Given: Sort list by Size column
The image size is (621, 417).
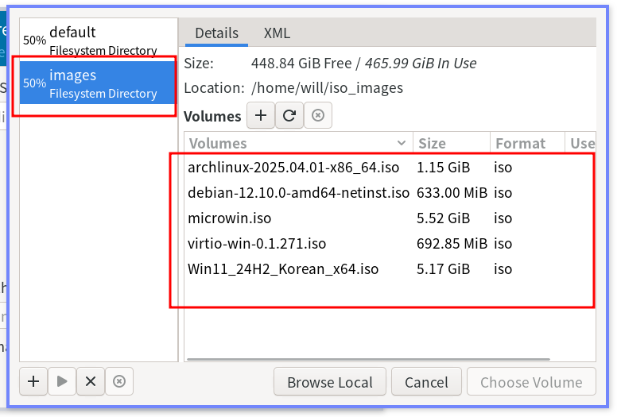Looking at the screenshot, I should [x=450, y=143].
